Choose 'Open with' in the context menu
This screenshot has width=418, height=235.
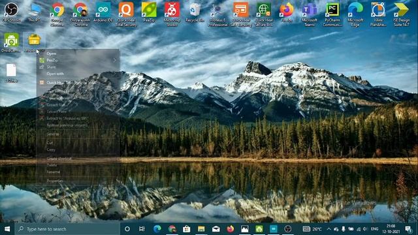pyautogui.click(x=78, y=74)
